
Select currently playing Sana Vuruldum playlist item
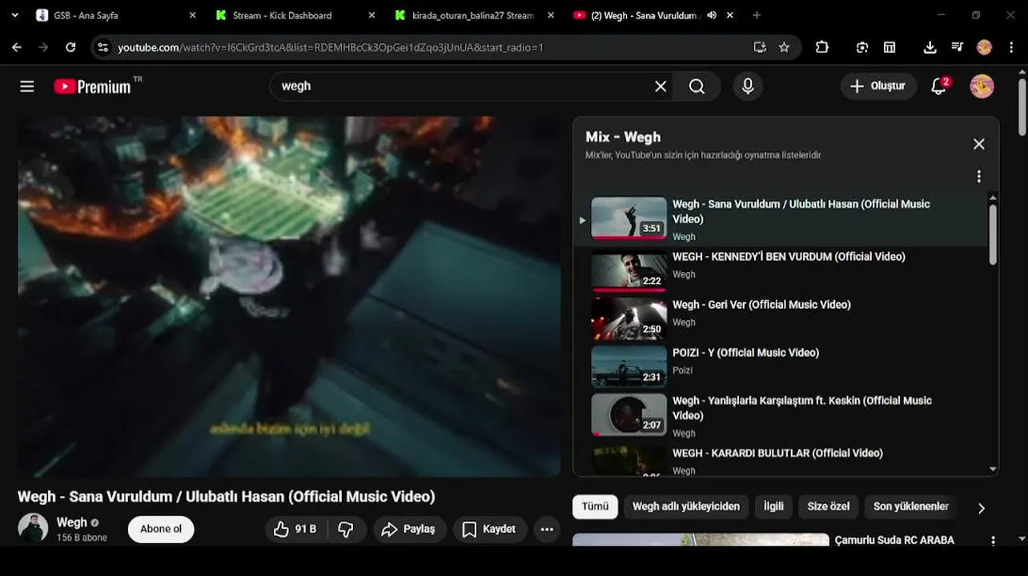[781, 219]
